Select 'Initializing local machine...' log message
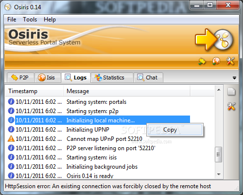Screen dimensions: 243x195 point(101,120)
